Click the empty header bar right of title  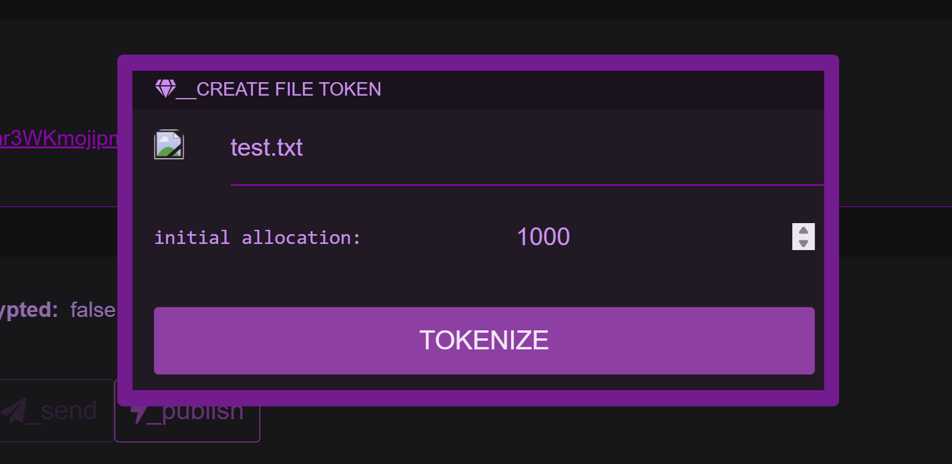(x=602, y=89)
